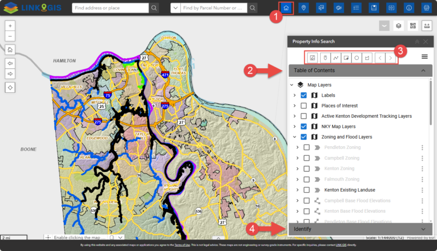
Task: Check Active Kenton Development Tracking Layers
Action: [304, 116]
